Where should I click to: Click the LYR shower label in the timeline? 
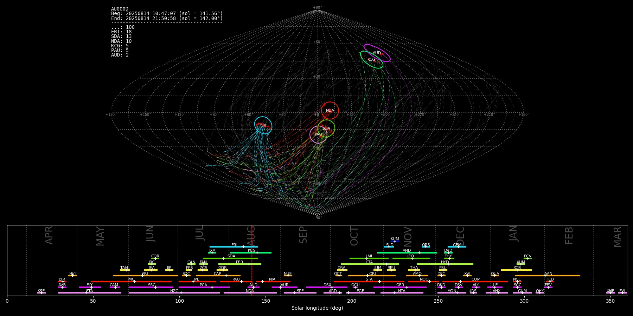pyautogui.click(x=62, y=279)
